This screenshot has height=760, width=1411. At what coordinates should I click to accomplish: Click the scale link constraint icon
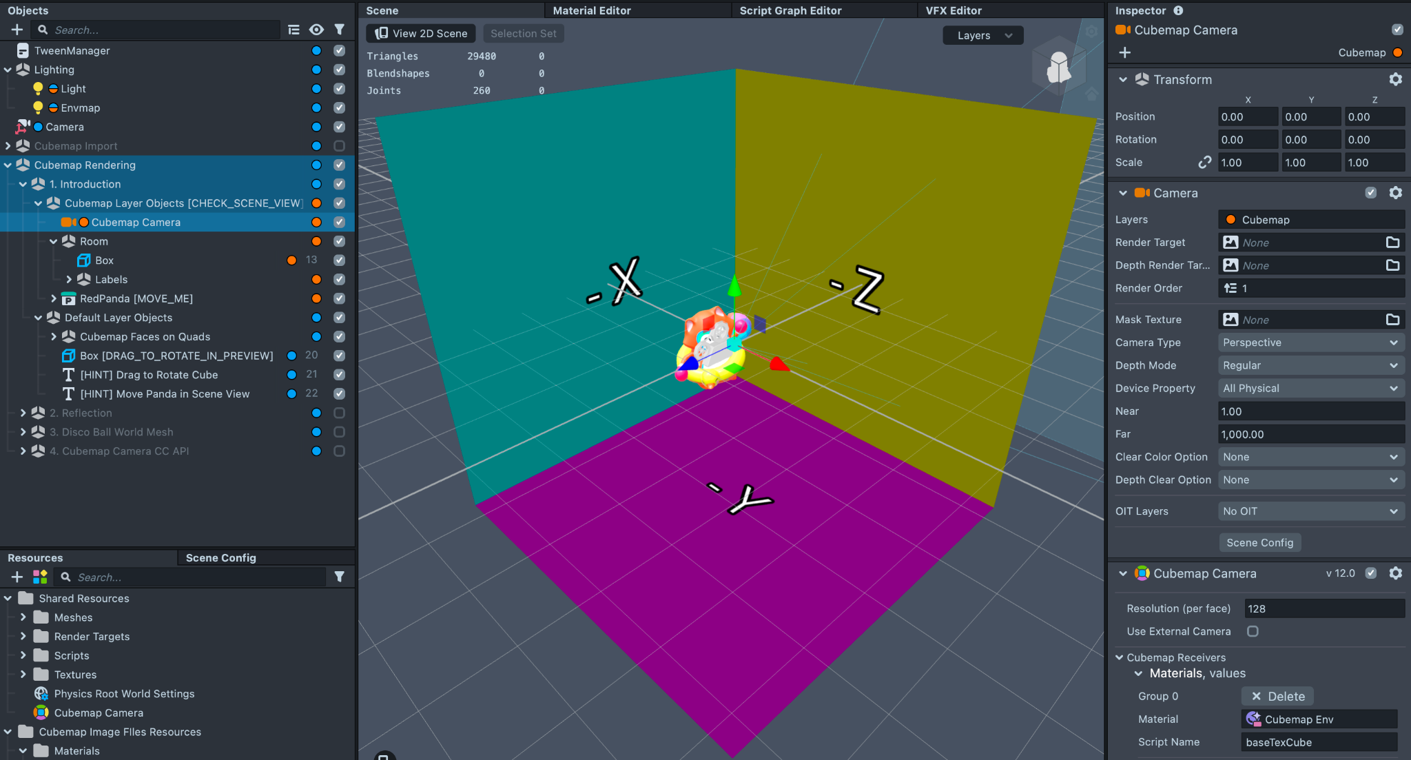pos(1204,163)
